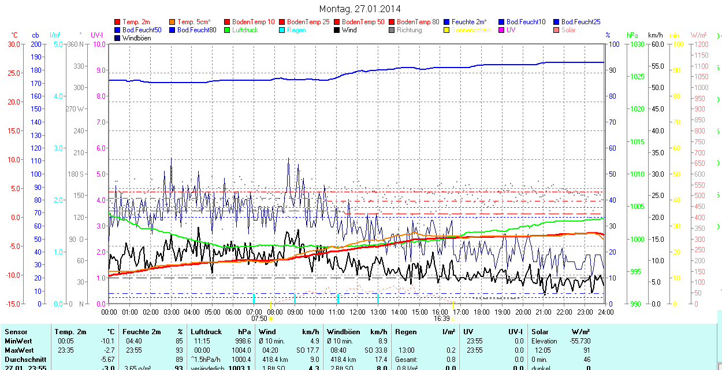Click the hPa unit label above the right axis

(633, 35)
